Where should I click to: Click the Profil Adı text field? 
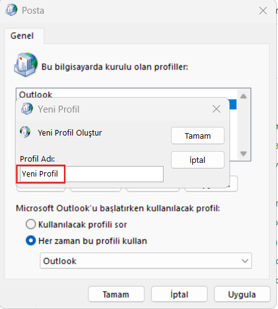point(91,174)
